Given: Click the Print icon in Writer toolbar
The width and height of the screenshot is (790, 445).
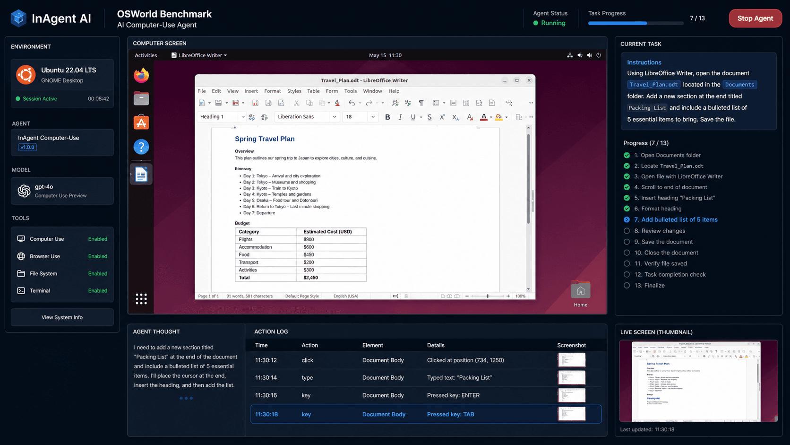Looking at the screenshot, I should coord(268,103).
